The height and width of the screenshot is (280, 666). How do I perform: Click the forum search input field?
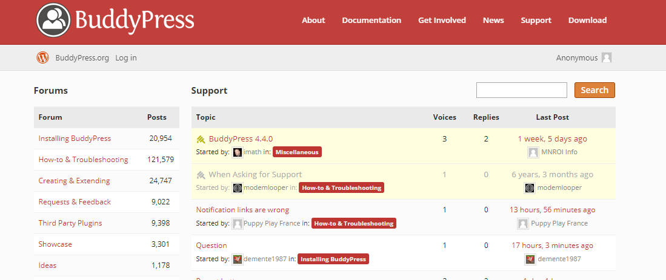click(x=522, y=90)
